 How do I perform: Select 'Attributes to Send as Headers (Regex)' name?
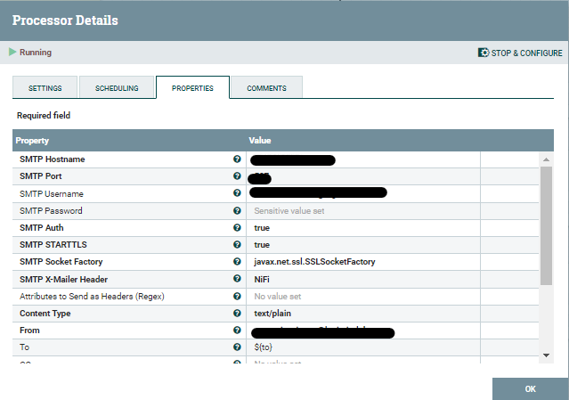pos(92,297)
